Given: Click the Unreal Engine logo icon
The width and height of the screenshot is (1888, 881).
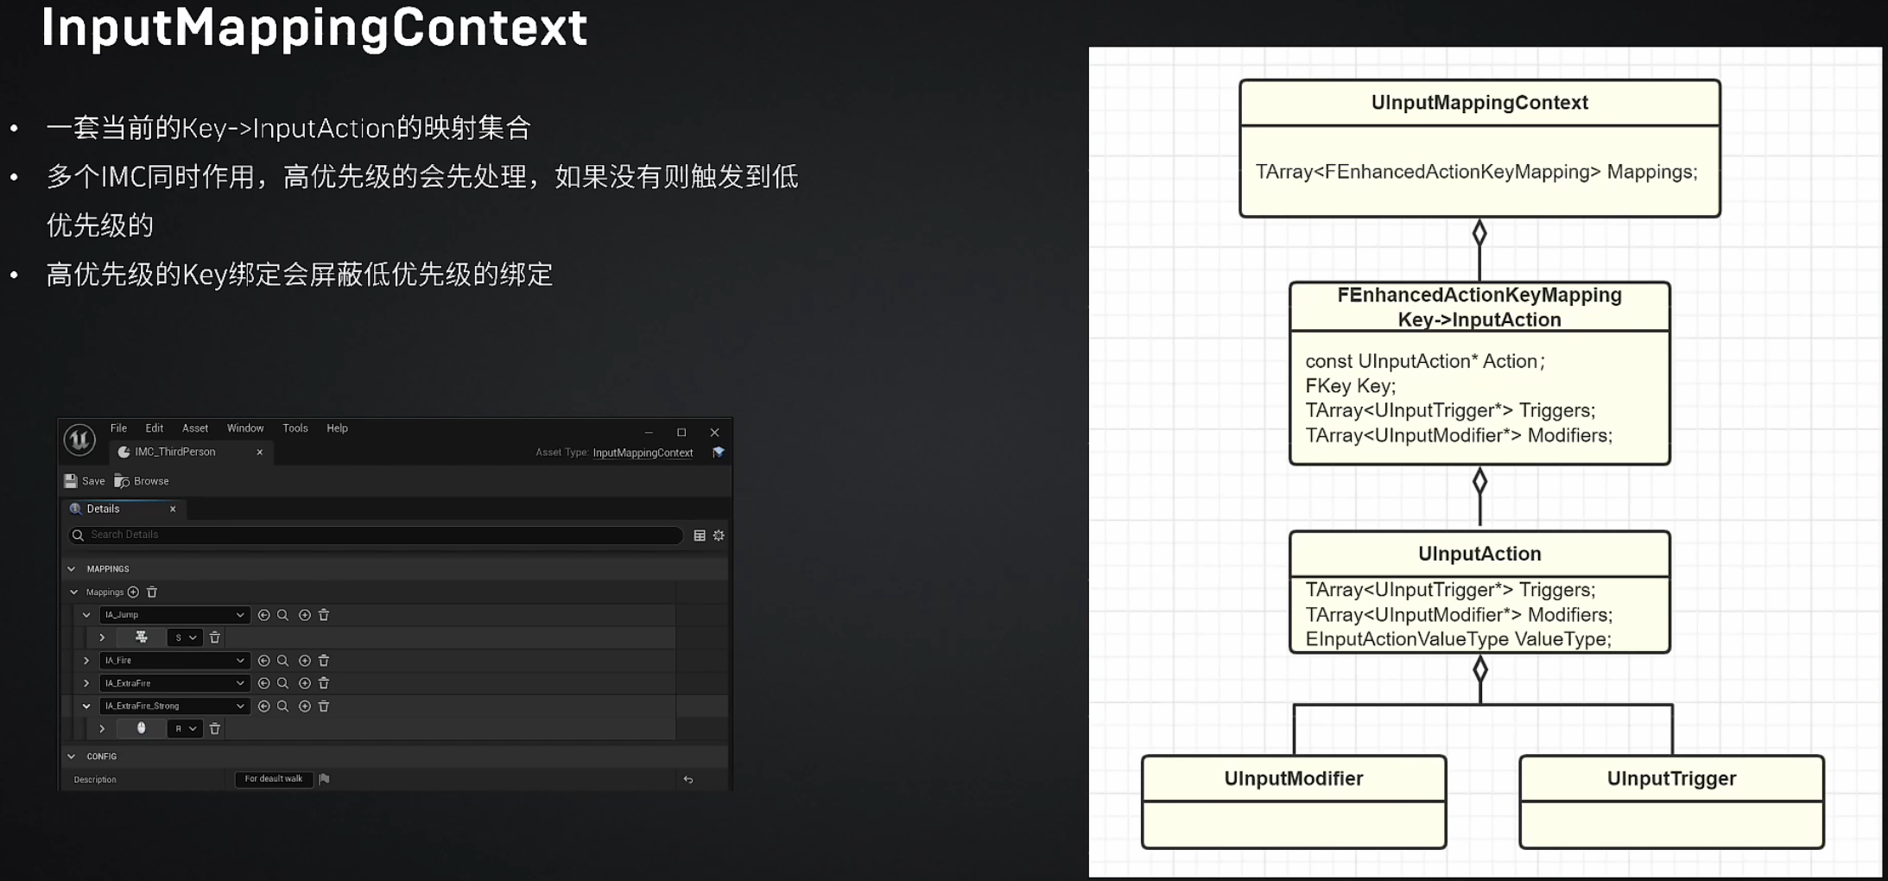Looking at the screenshot, I should point(79,440).
